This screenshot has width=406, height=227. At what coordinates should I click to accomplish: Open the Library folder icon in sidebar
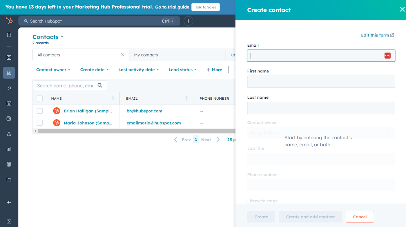9,180
